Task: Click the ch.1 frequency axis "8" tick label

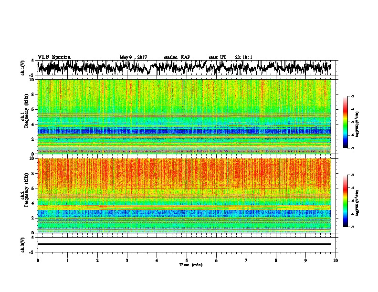Action: (34, 94)
